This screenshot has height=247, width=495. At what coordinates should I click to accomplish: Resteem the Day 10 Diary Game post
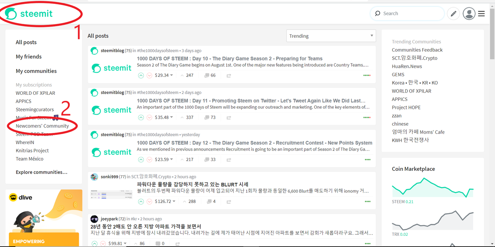pos(229,76)
